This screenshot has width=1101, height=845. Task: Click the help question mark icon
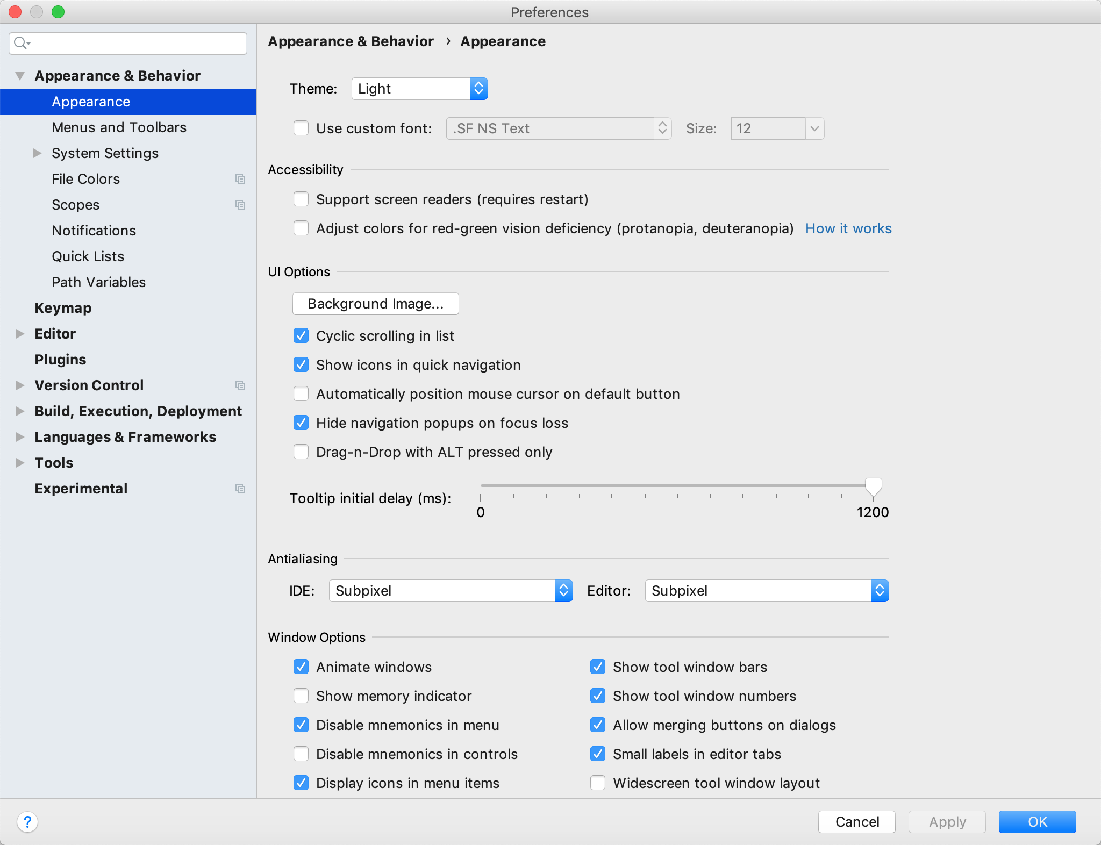pyautogui.click(x=27, y=821)
